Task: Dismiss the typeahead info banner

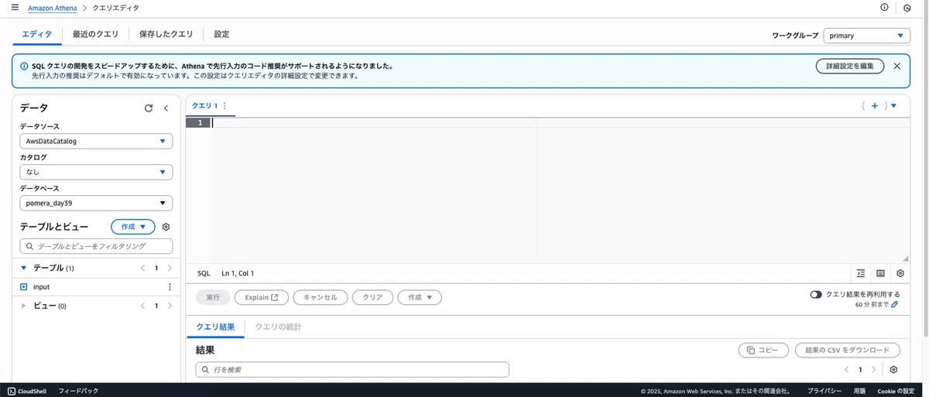Action: [897, 66]
